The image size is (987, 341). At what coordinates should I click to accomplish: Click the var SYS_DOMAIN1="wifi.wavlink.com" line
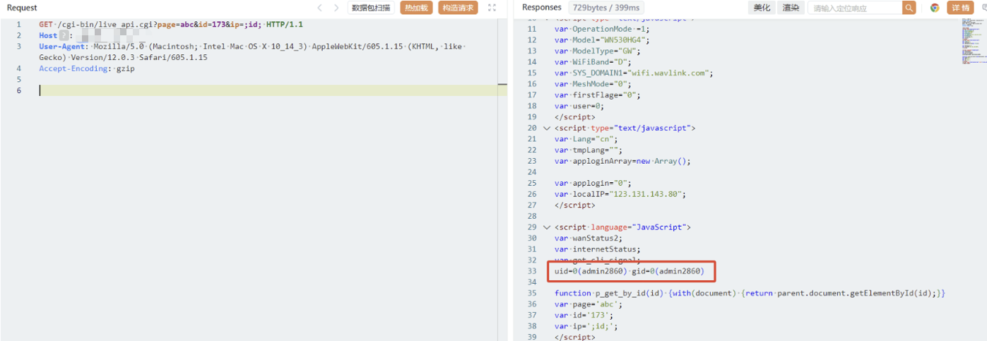(634, 73)
